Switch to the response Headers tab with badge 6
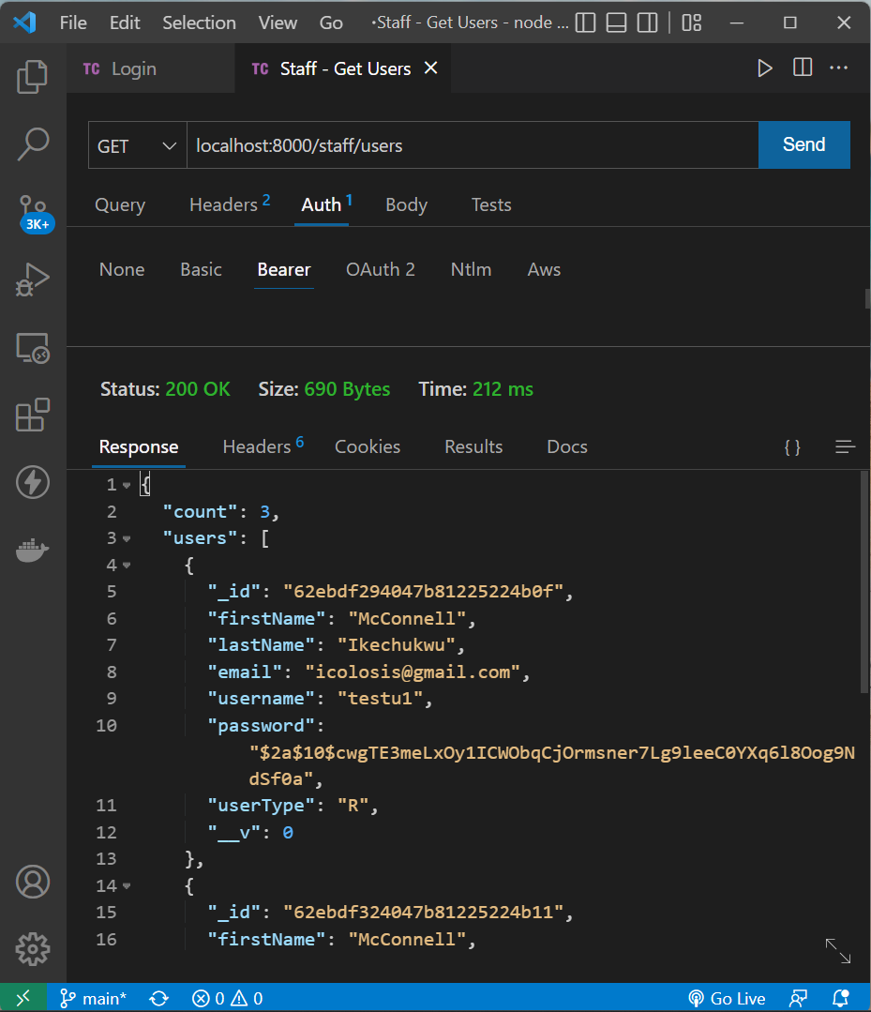This screenshot has height=1012, width=871. click(263, 446)
